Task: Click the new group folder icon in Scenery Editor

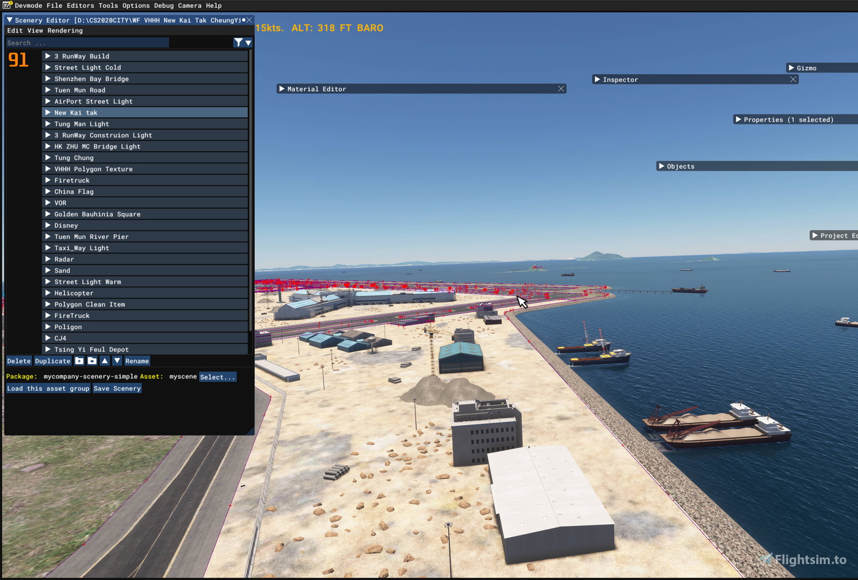Action: point(79,361)
